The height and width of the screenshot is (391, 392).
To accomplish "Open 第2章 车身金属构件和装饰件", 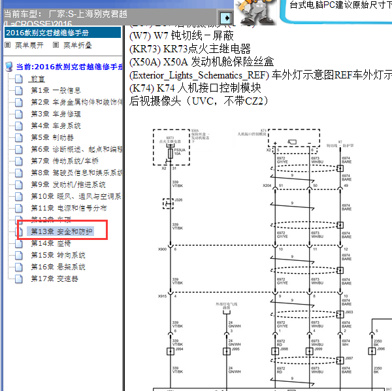I will pos(76,102).
